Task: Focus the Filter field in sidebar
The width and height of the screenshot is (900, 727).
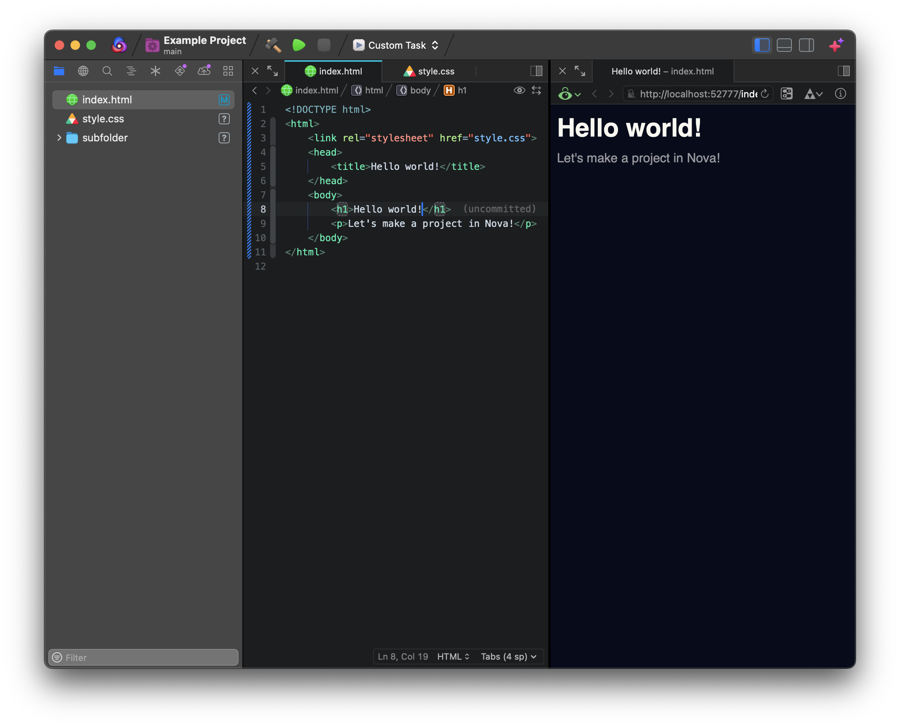Action: 143,658
